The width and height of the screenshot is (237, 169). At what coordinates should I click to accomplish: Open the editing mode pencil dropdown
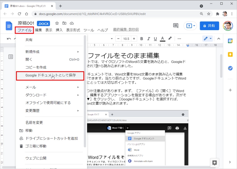(x=208, y=39)
